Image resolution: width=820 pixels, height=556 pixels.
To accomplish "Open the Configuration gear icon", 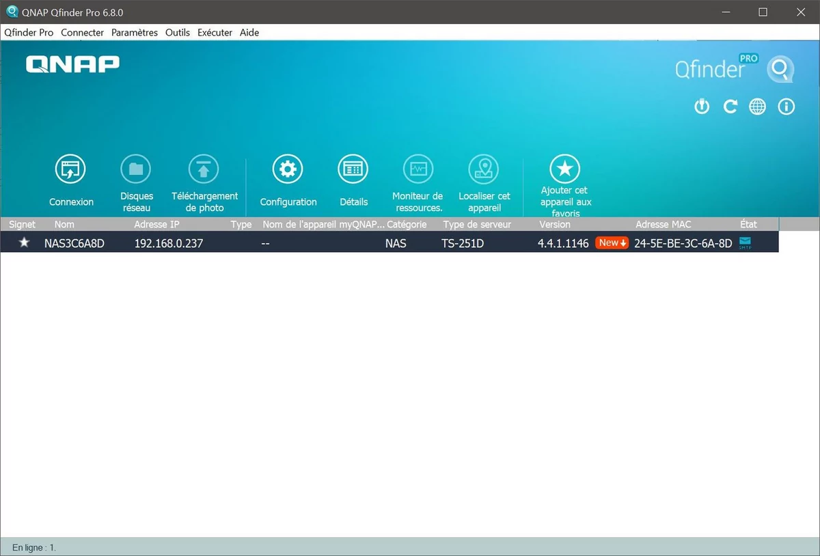I will [x=288, y=169].
